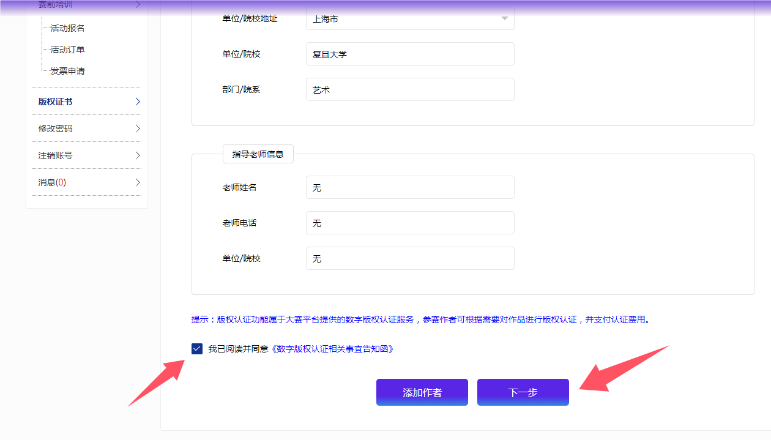
Task: Uncheck the agreement checkbox
Action: [197, 349]
